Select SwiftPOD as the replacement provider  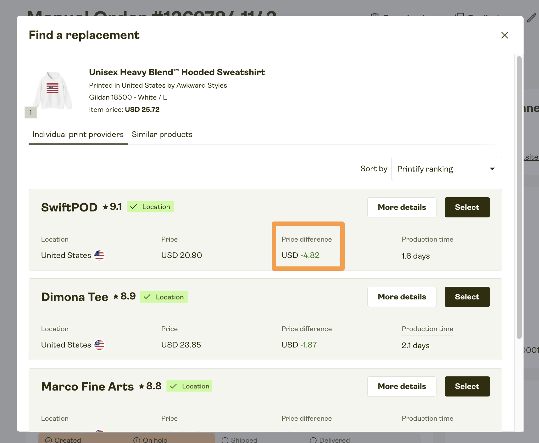[x=467, y=207]
